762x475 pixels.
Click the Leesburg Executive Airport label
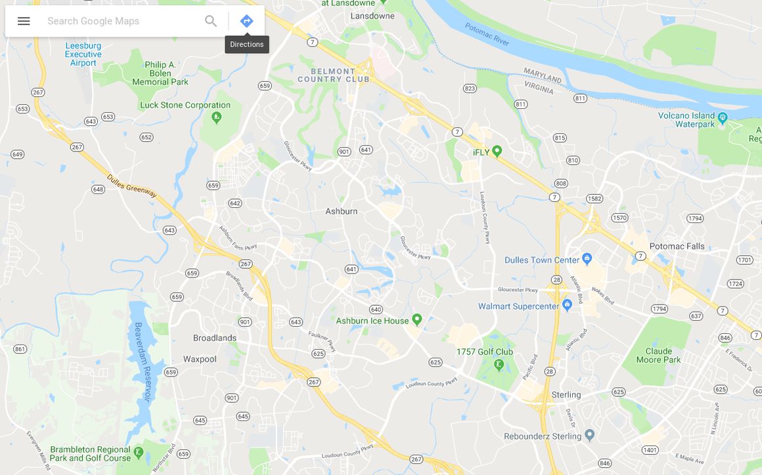point(83,54)
